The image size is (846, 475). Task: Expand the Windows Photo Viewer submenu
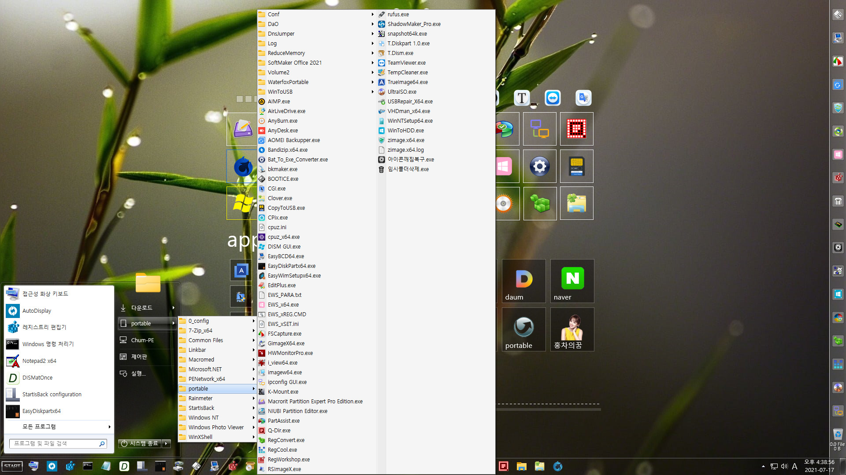click(x=217, y=427)
